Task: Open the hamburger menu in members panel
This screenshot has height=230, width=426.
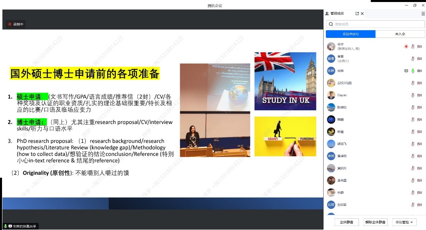Action: (423, 13)
